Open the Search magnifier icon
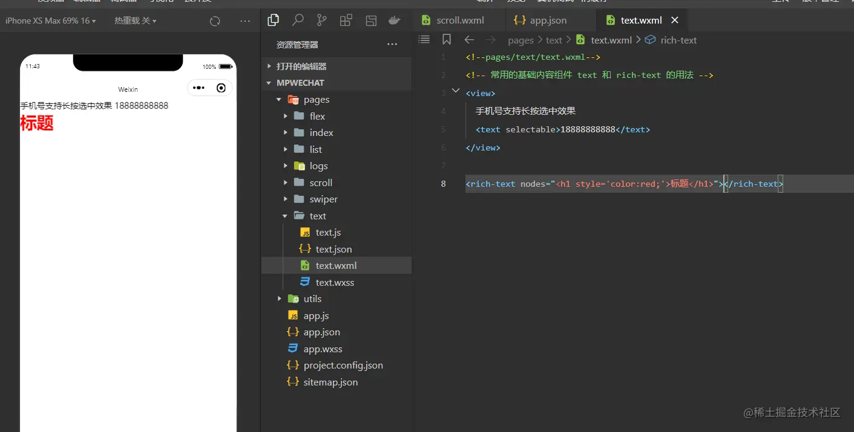854x432 pixels. [x=298, y=21]
